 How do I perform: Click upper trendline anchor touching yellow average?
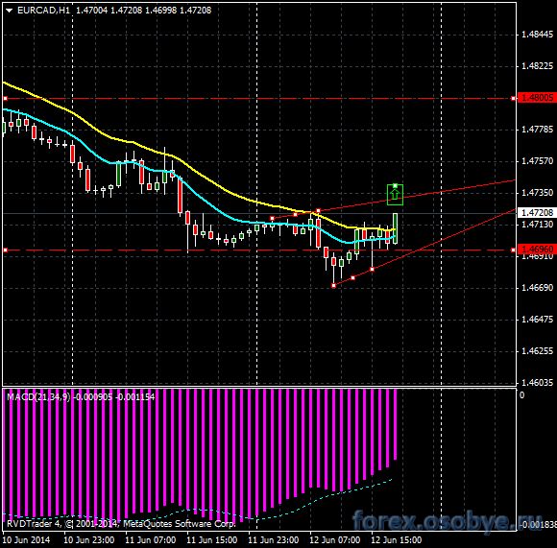tap(318, 211)
